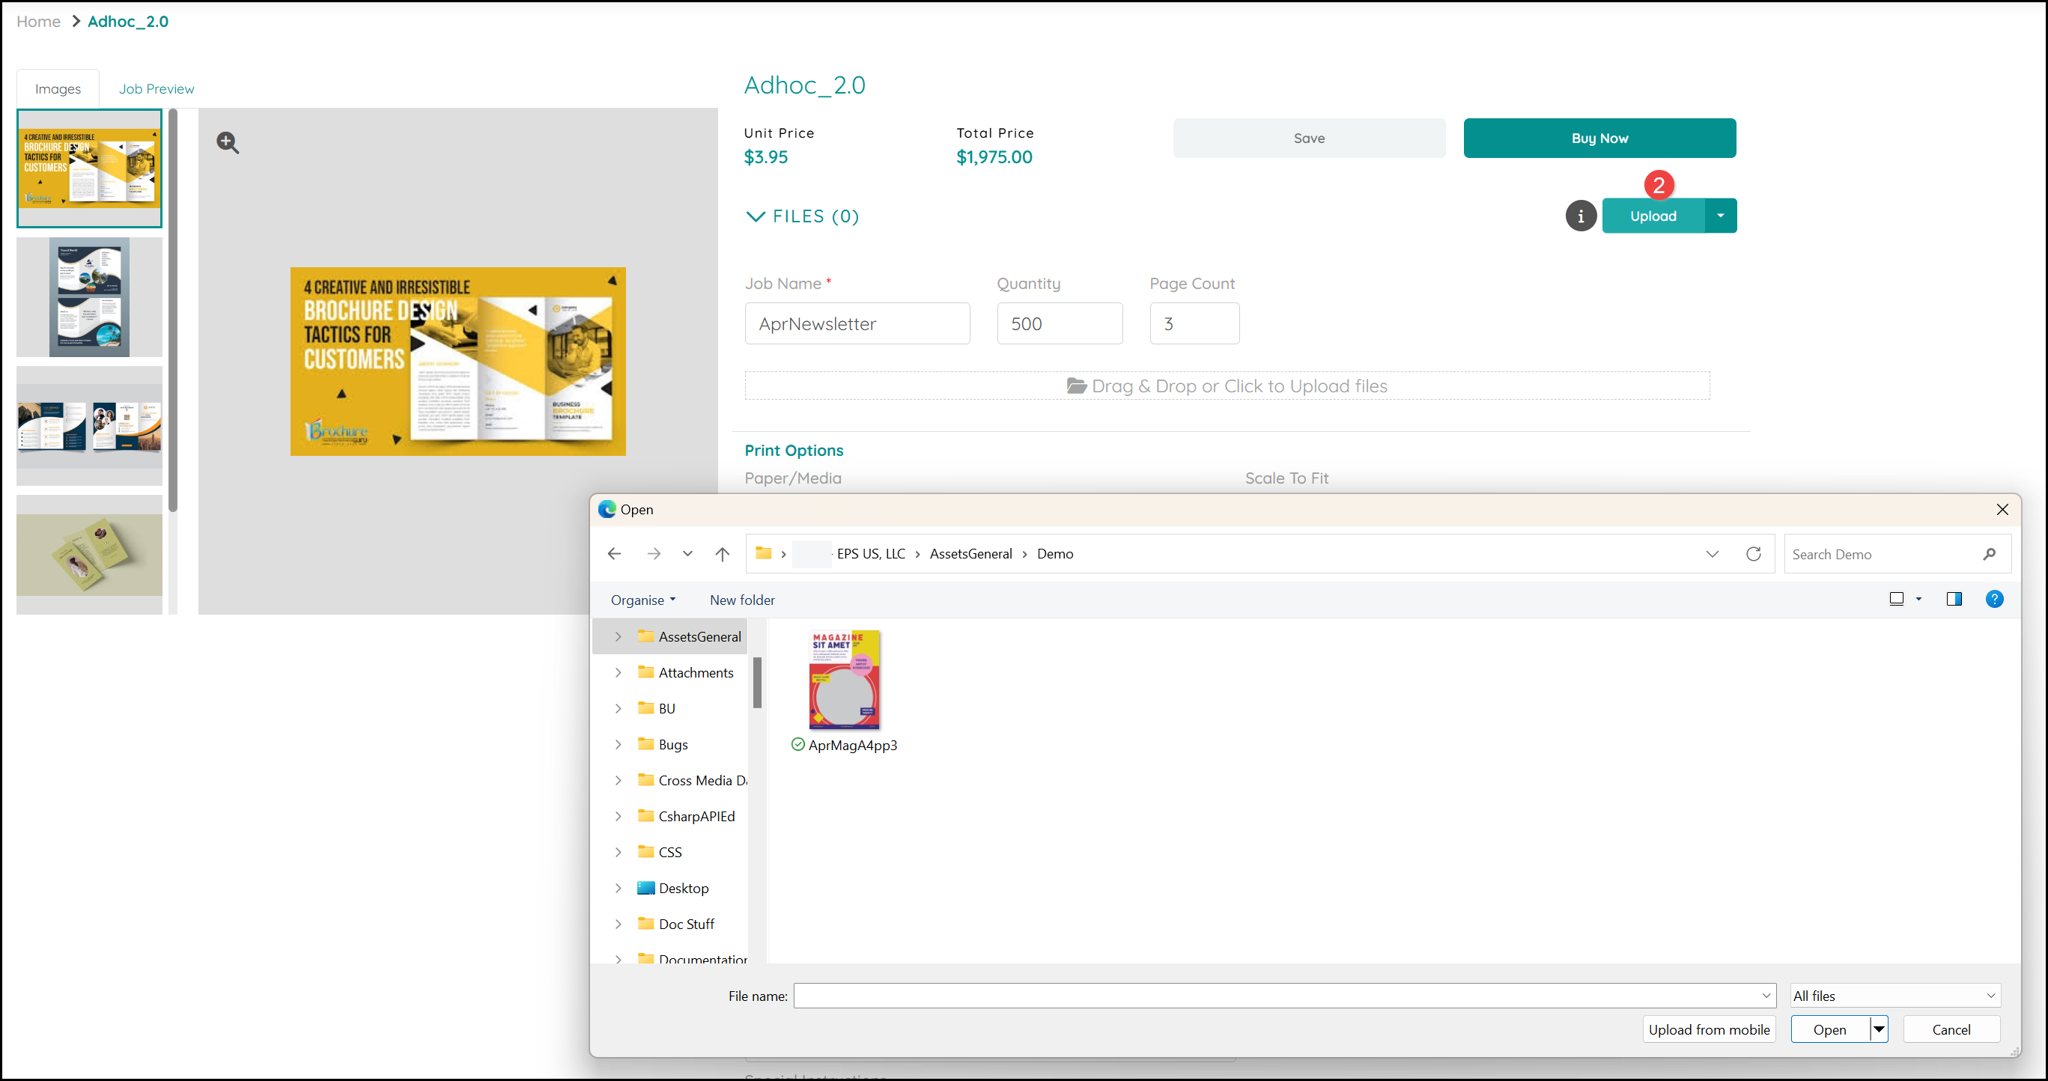Click the change view icon in dialog
This screenshot has width=2048, height=1081.
[x=1896, y=600]
